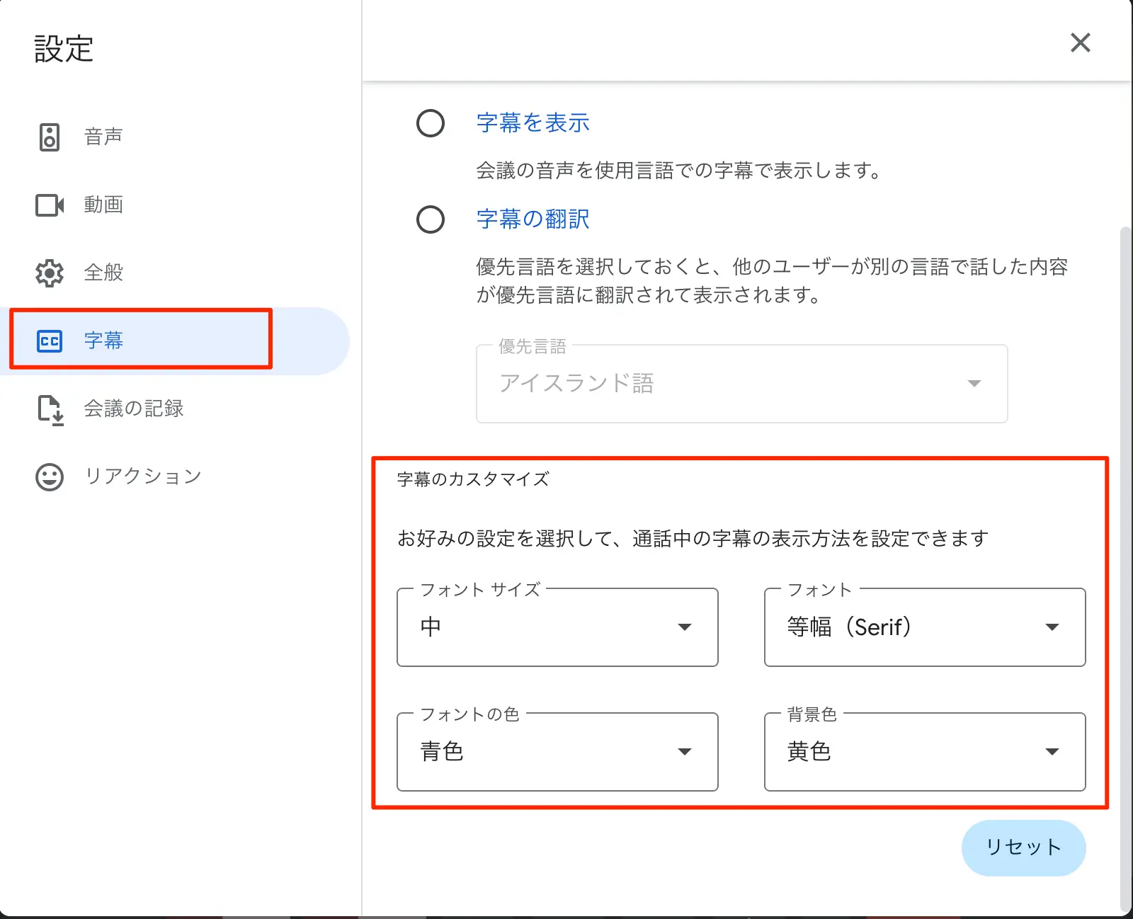Click the 字幕のカスタマイズ heading
The image size is (1133, 919).
tap(473, 479)
